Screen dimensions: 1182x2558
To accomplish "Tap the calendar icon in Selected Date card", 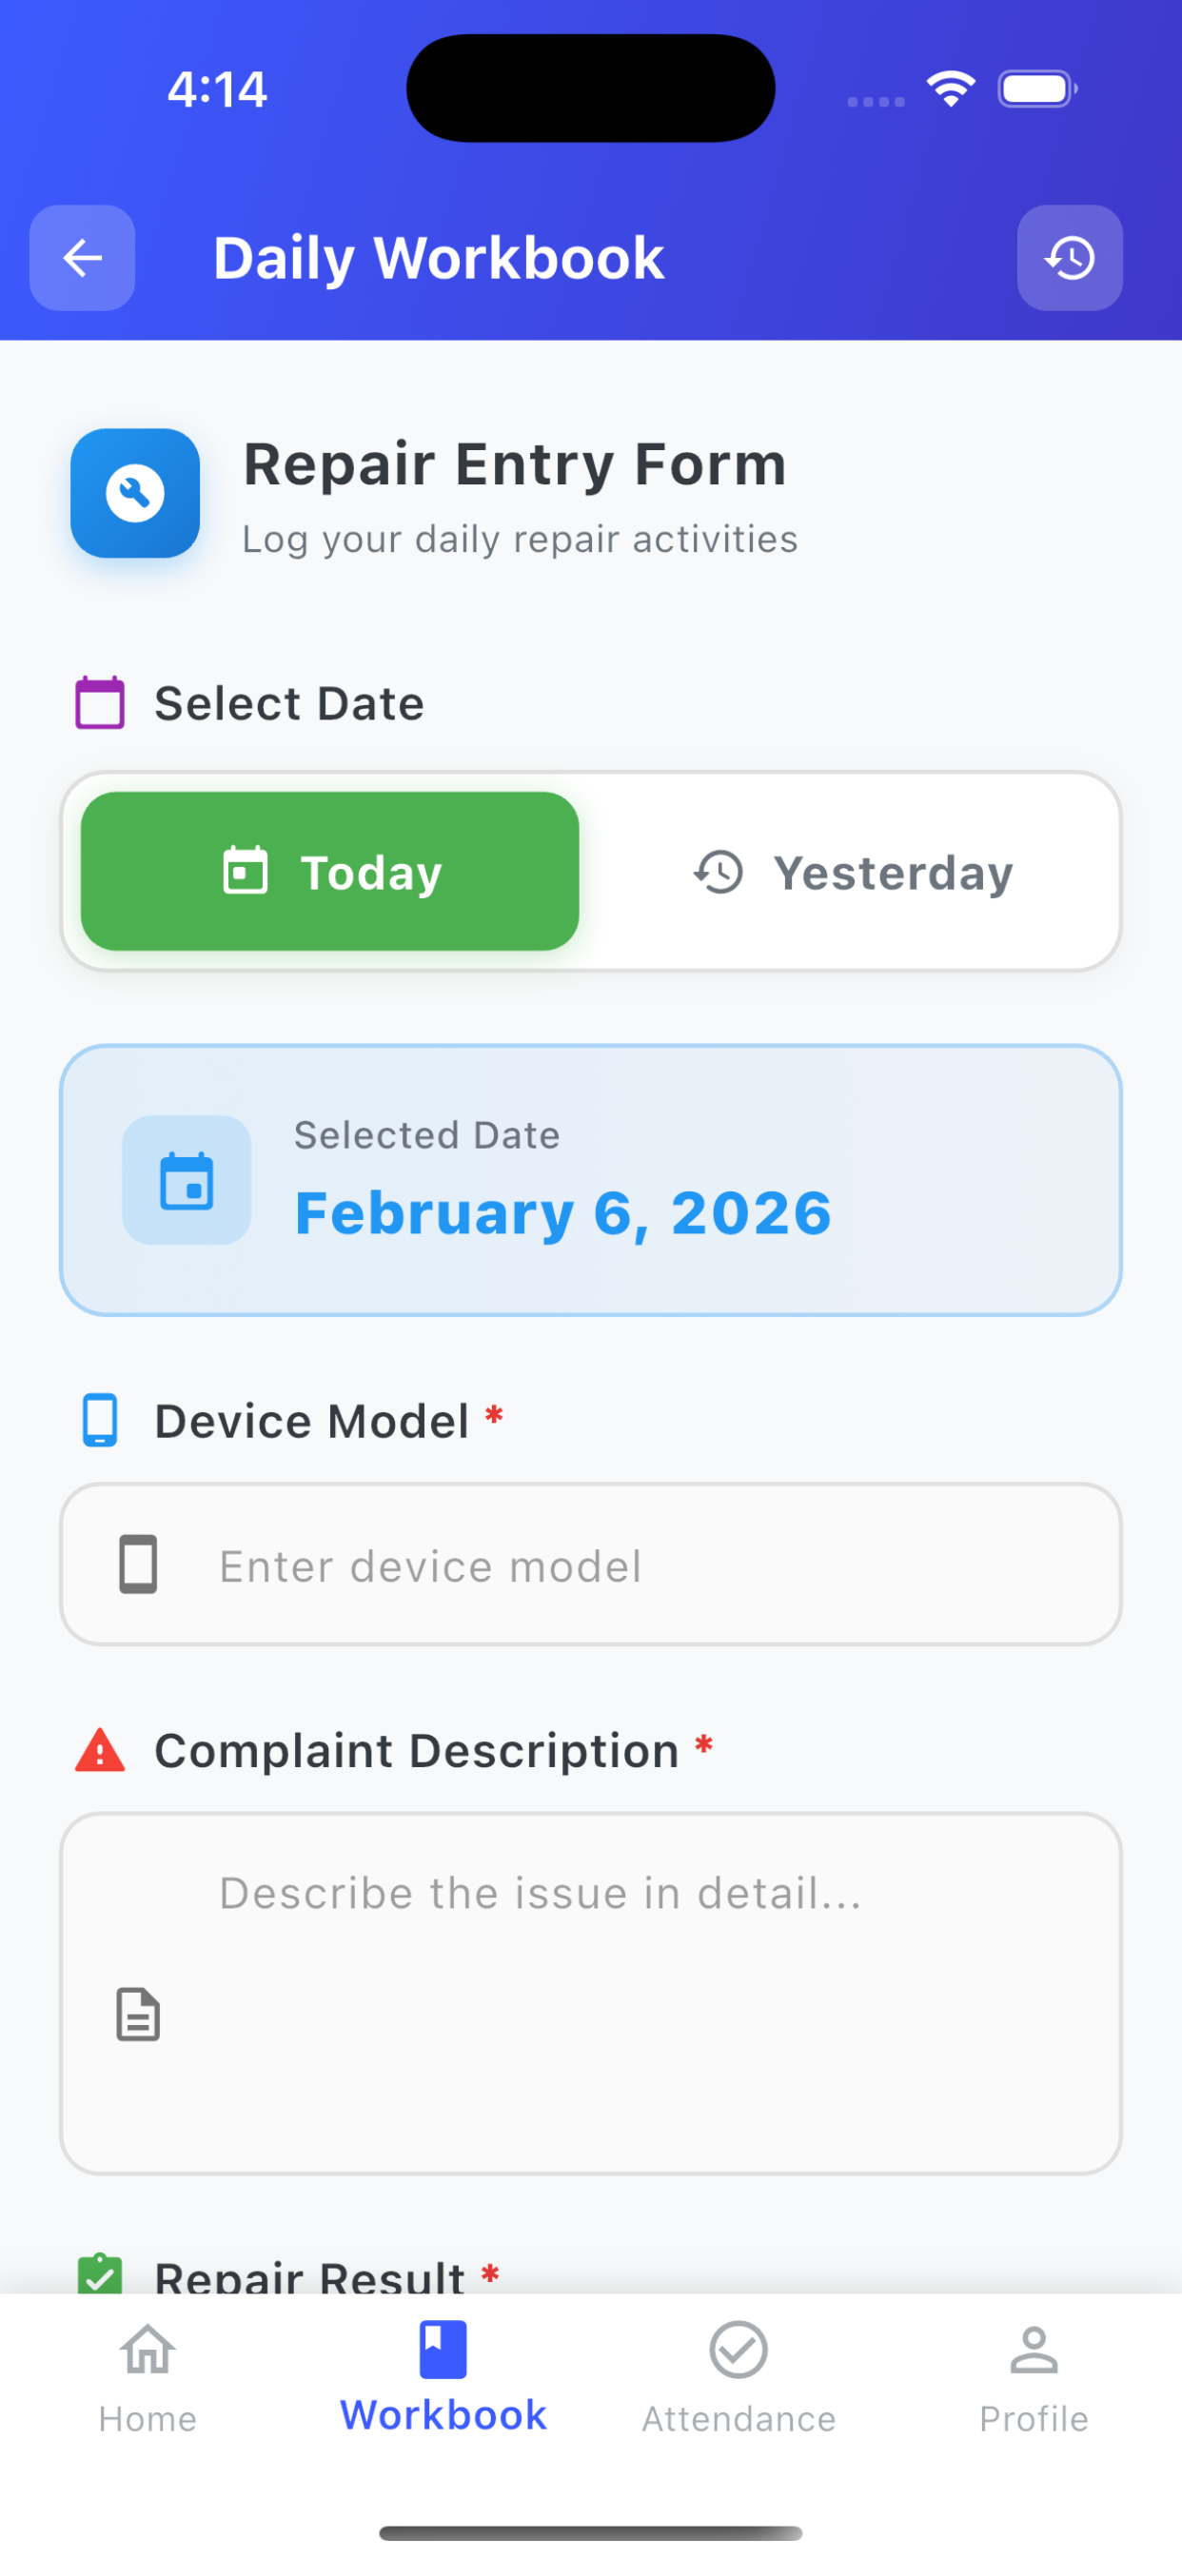I will point(187,1181).
